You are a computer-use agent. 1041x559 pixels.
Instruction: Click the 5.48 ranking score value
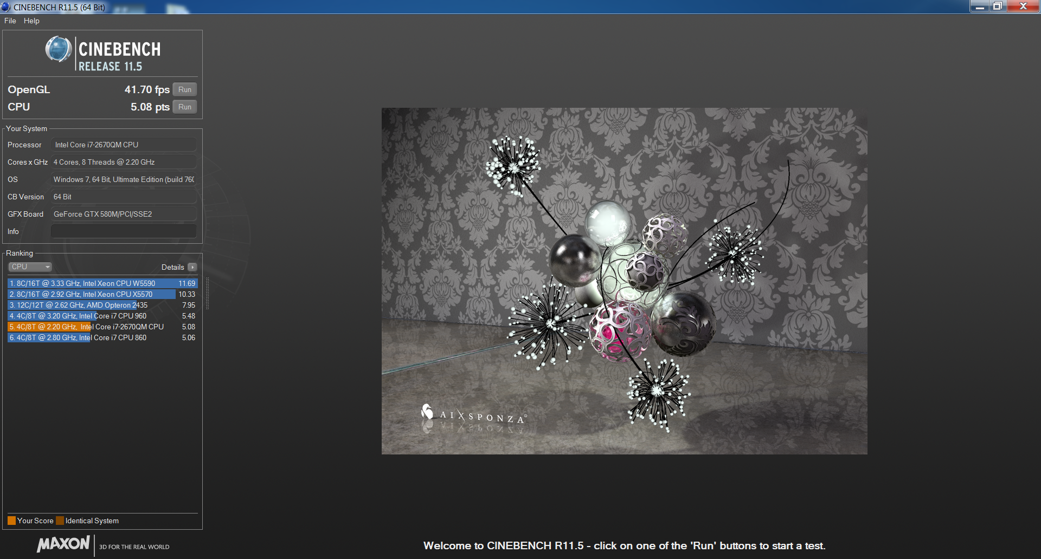(x=189, y=316)
